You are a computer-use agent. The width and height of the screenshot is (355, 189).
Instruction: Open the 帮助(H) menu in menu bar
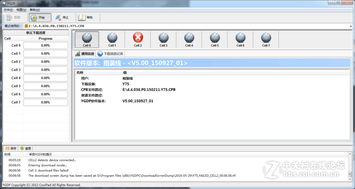35,10
